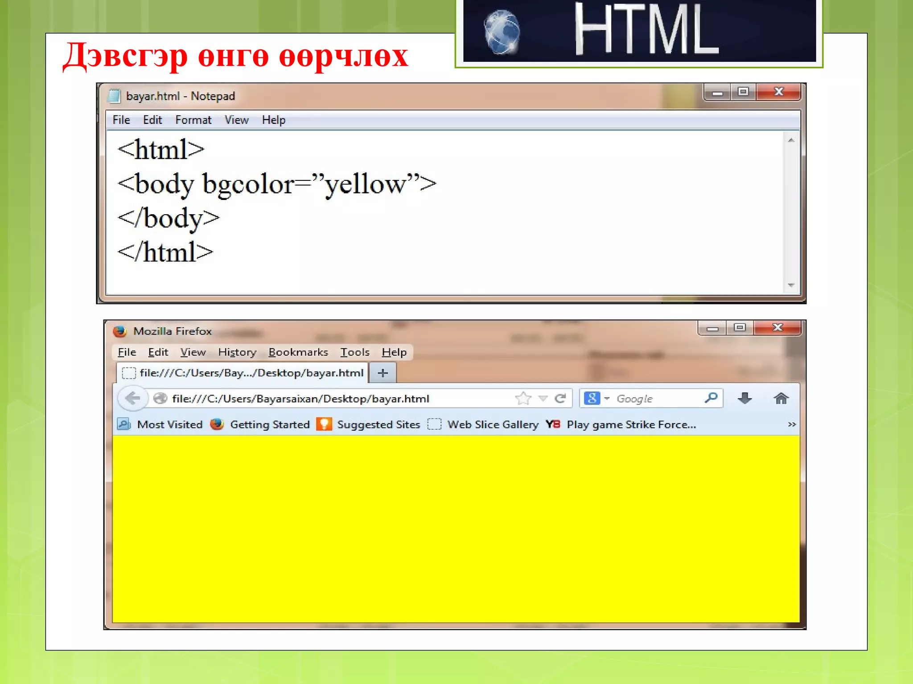Open the Getting Started bookmark
The height and width of the screenshot is (684, 913).
[x=260, y=424]
